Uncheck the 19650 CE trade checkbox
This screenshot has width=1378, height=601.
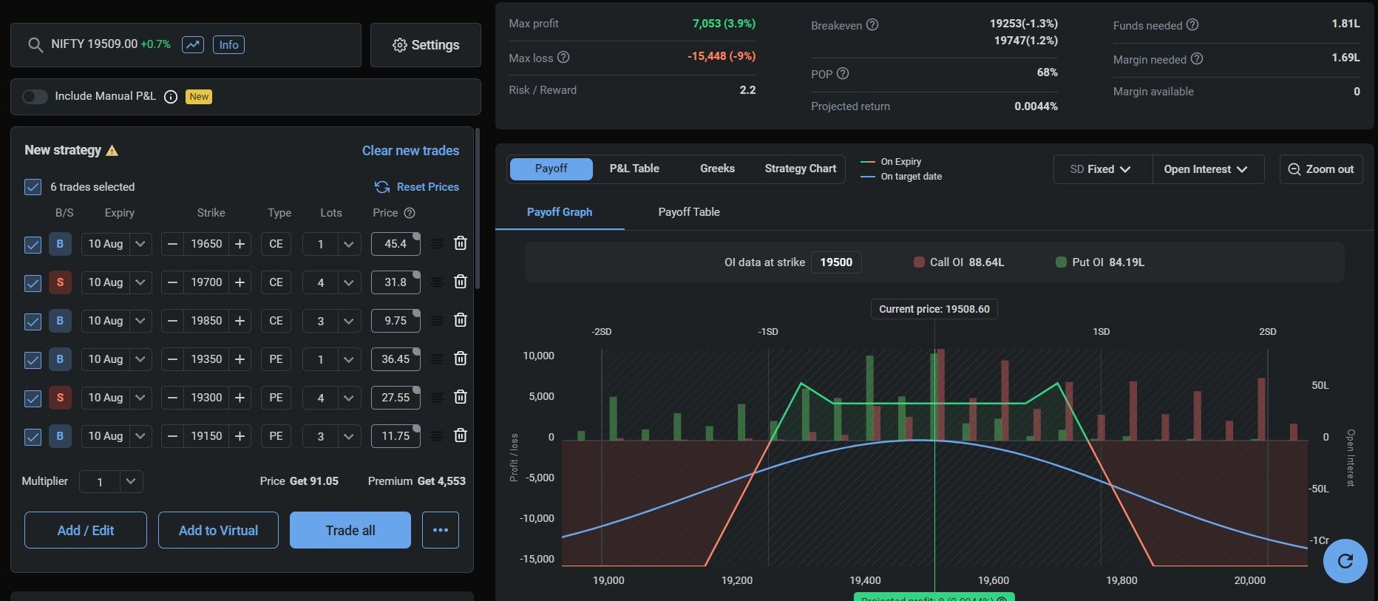pyautogui.click(x=33, y=245)
